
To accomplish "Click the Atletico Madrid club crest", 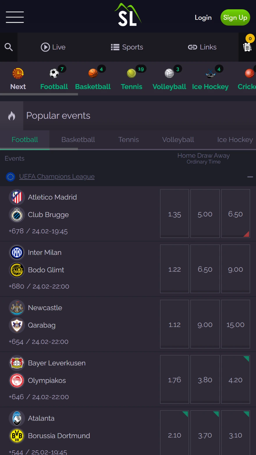I will pos(17,197).
